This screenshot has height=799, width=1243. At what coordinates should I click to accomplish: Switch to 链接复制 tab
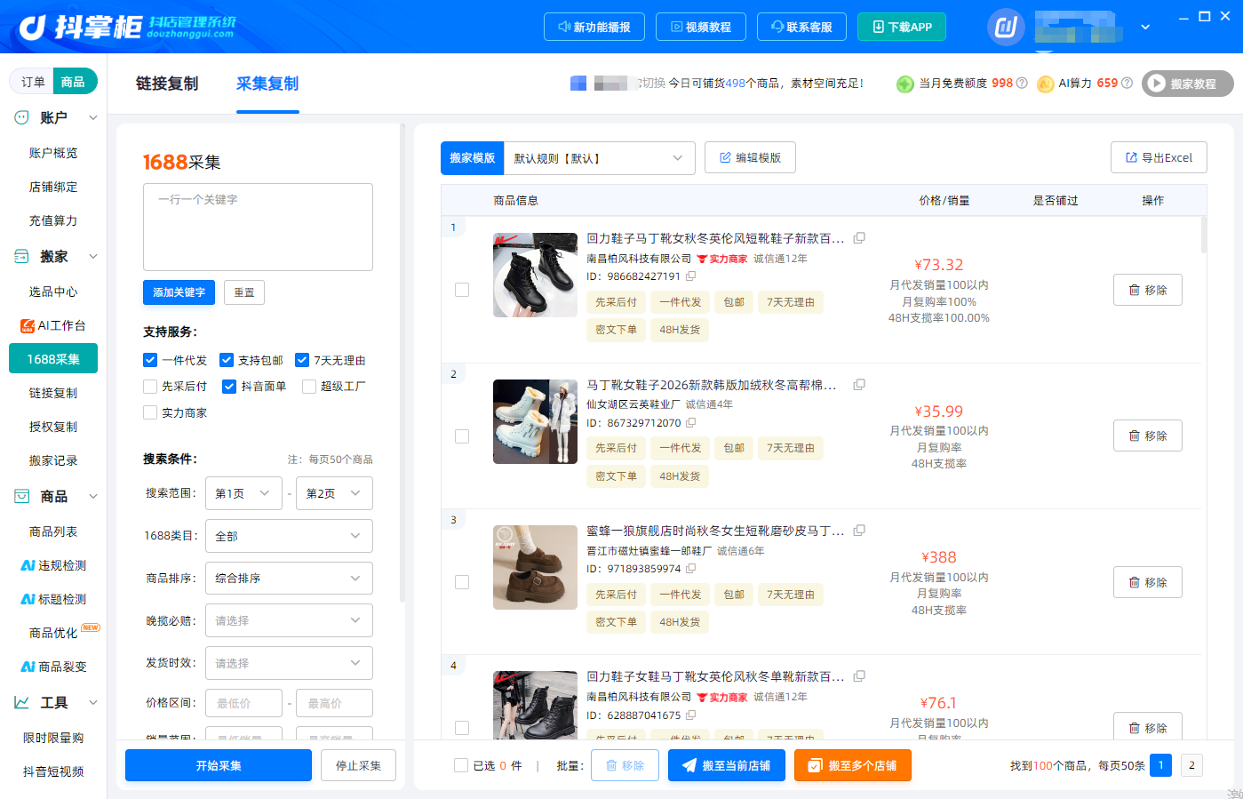167,84
